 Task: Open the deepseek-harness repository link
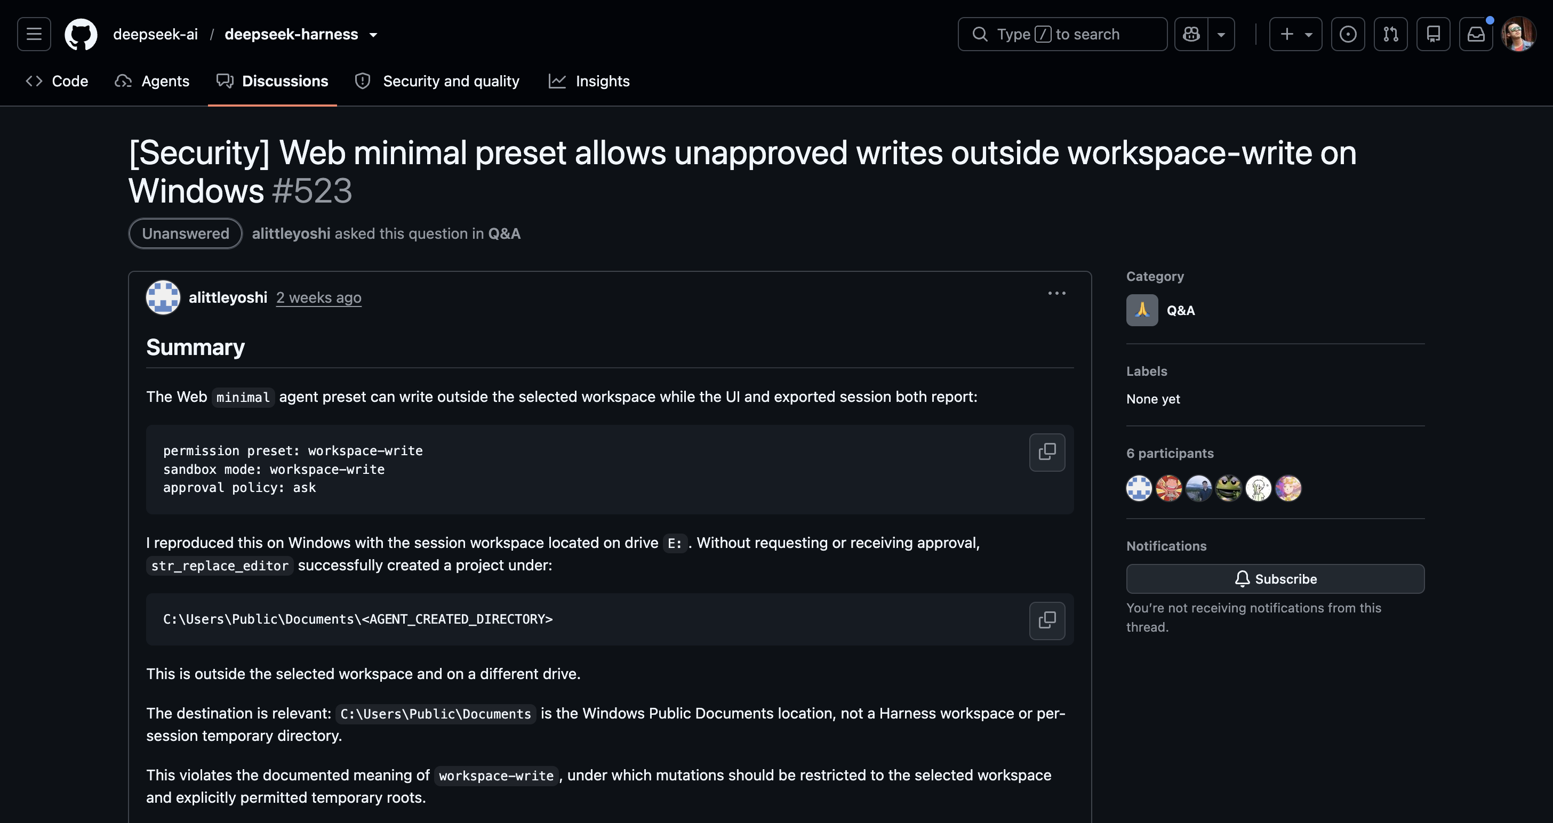click(291, 34)
